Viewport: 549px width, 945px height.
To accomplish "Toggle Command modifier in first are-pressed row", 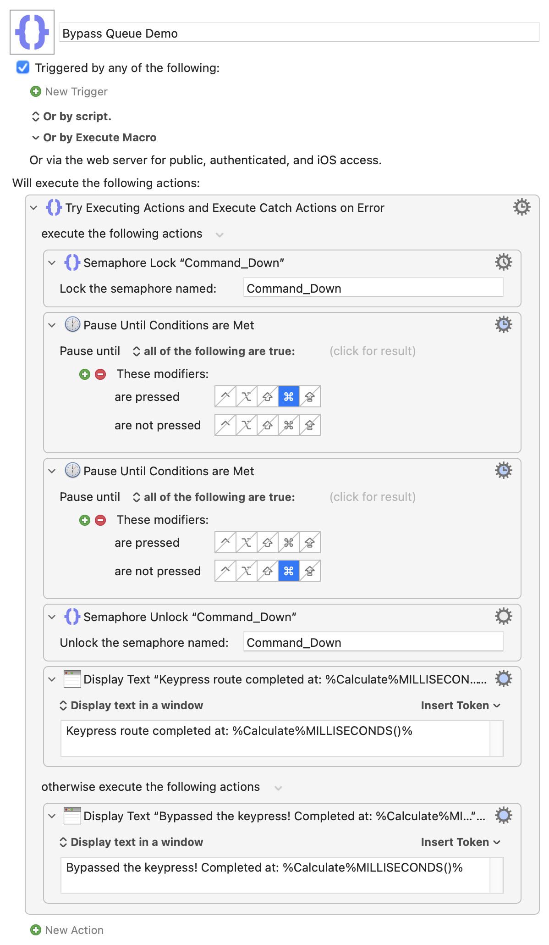I will tap(289, 397).
